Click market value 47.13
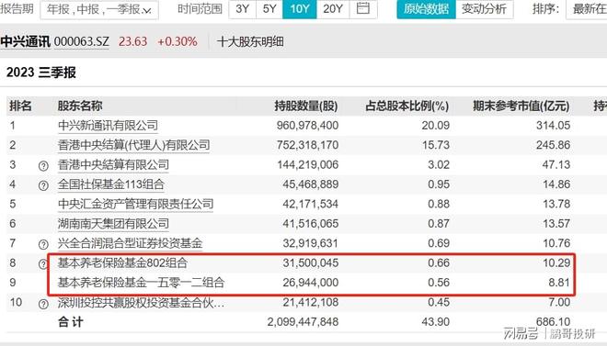 [556, 165]
